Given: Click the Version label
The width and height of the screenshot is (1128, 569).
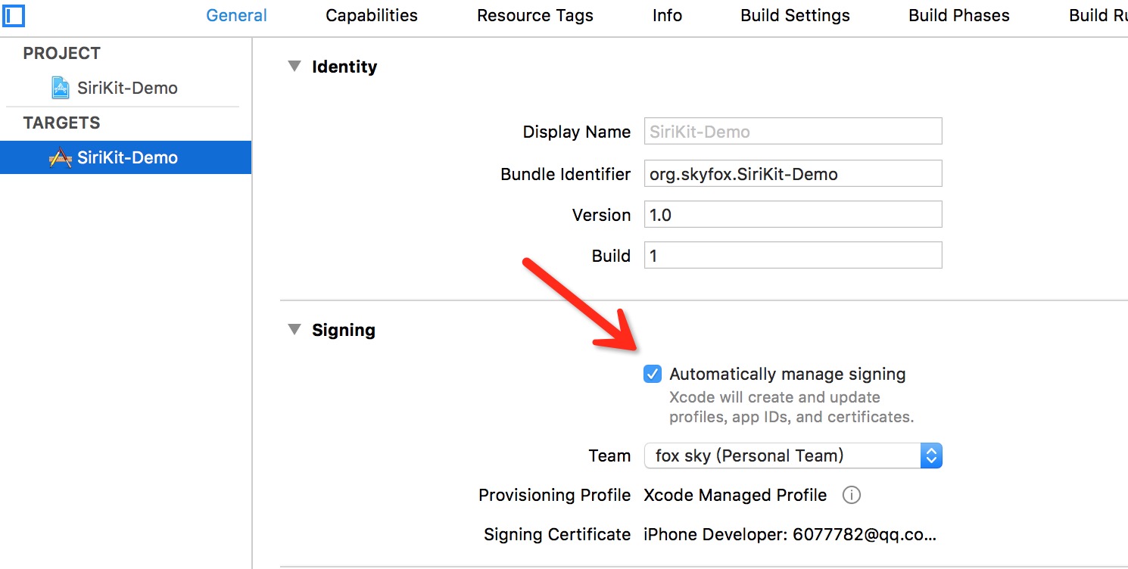Looking at the screenshot, I should [x=602, y=215].
